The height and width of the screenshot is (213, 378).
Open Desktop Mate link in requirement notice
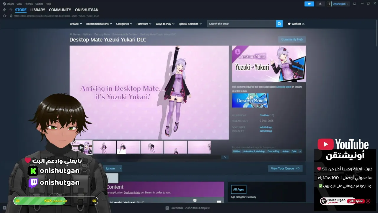pyautogui.click(x=283, y=87)
